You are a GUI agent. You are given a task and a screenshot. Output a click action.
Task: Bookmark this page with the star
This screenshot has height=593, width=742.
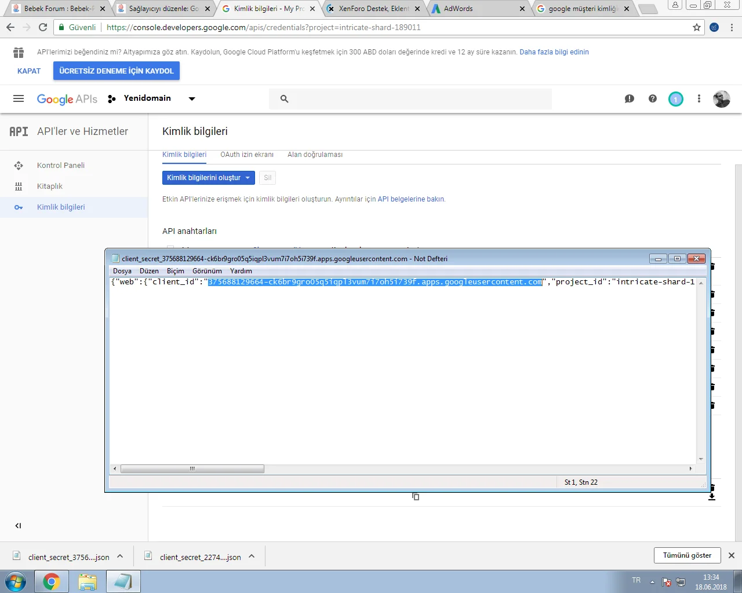point(697,27)
